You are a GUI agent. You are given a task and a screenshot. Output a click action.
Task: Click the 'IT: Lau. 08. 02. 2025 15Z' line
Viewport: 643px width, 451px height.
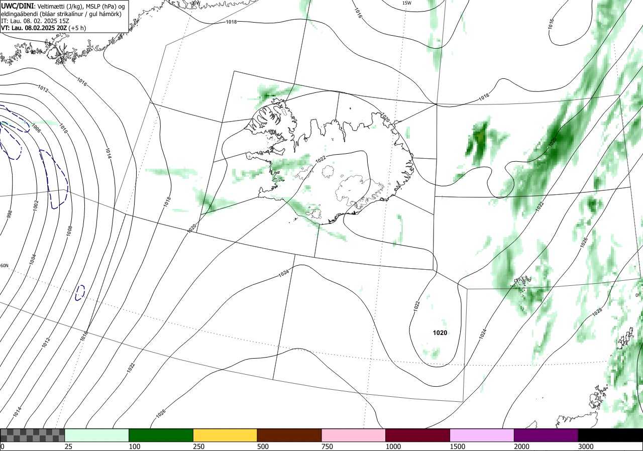click(34, 21)
